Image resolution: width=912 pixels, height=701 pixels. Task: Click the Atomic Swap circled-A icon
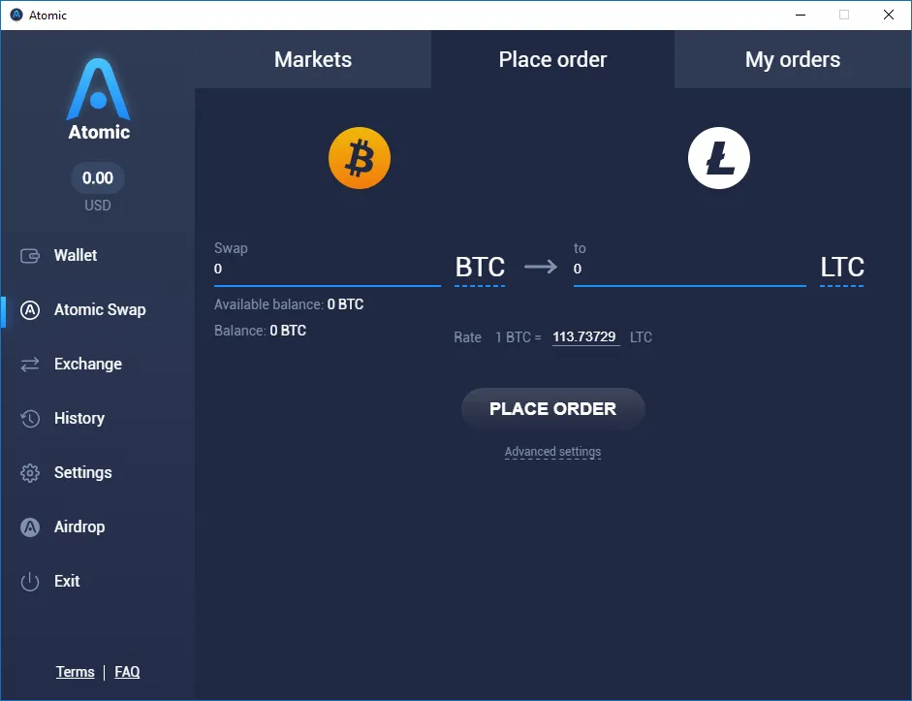(x=30, y=310)
